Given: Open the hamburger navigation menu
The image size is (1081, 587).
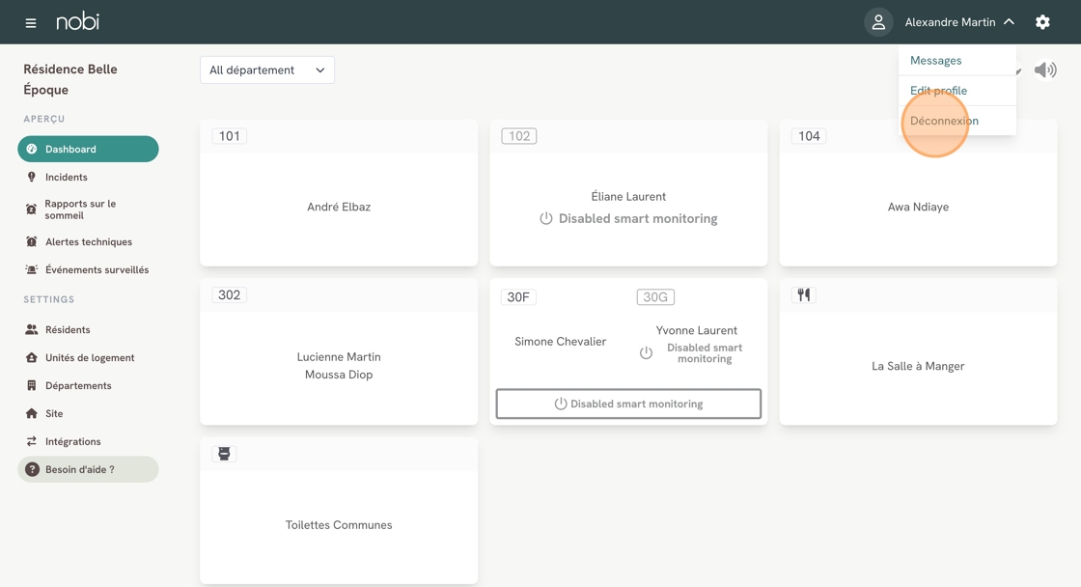Looking at the screenshot, I should [x=31, y=22].
